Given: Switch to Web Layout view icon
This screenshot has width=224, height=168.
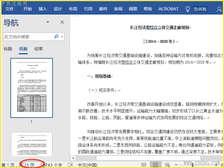Looking at the screenshot, I should pyautogui.click(x=167, y=165).
